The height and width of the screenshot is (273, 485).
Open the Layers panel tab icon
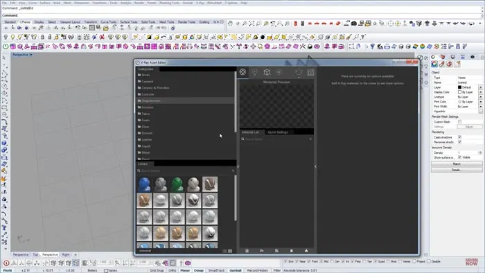pos(443,57)
